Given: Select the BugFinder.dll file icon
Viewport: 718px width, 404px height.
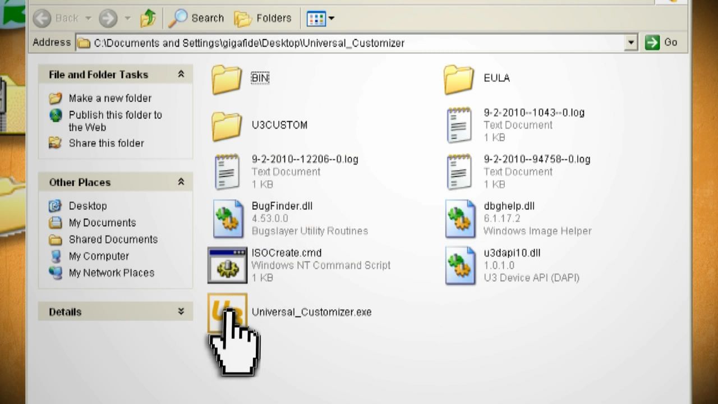Looking at the screenshot, I should (x=228, y=219).
